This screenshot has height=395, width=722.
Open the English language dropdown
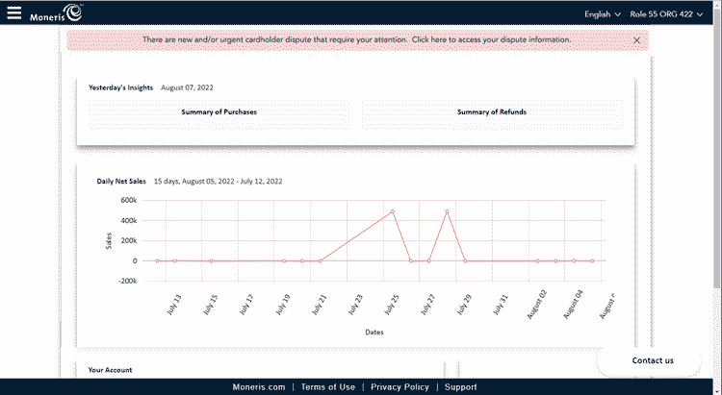tap(603, 14)
